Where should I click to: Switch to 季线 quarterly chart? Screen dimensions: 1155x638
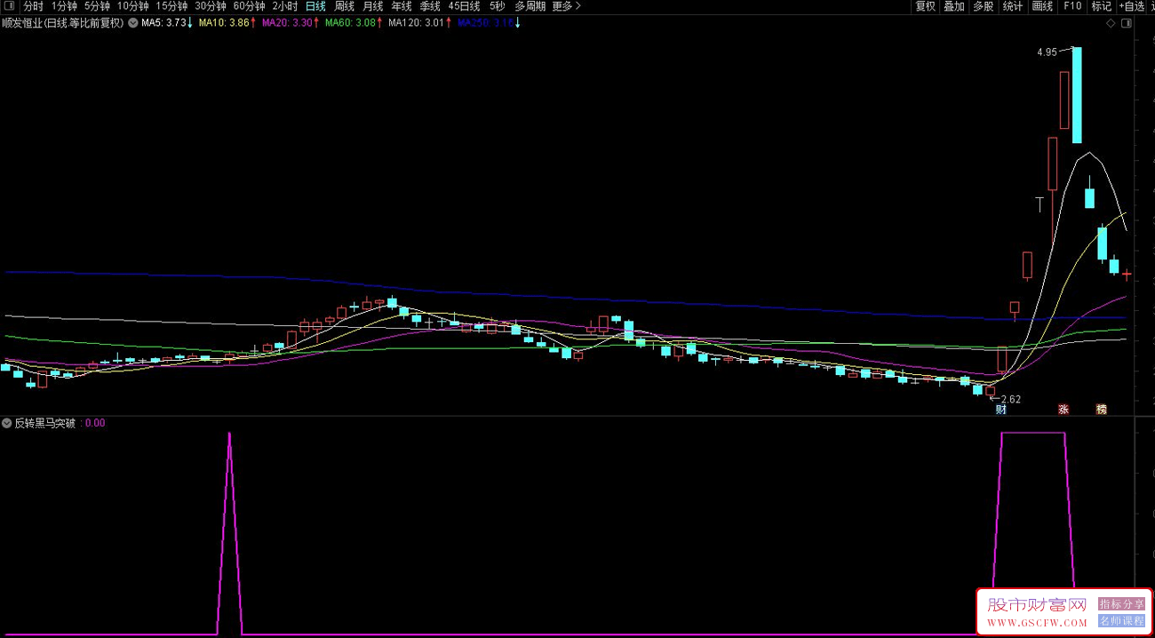(430, 6)
